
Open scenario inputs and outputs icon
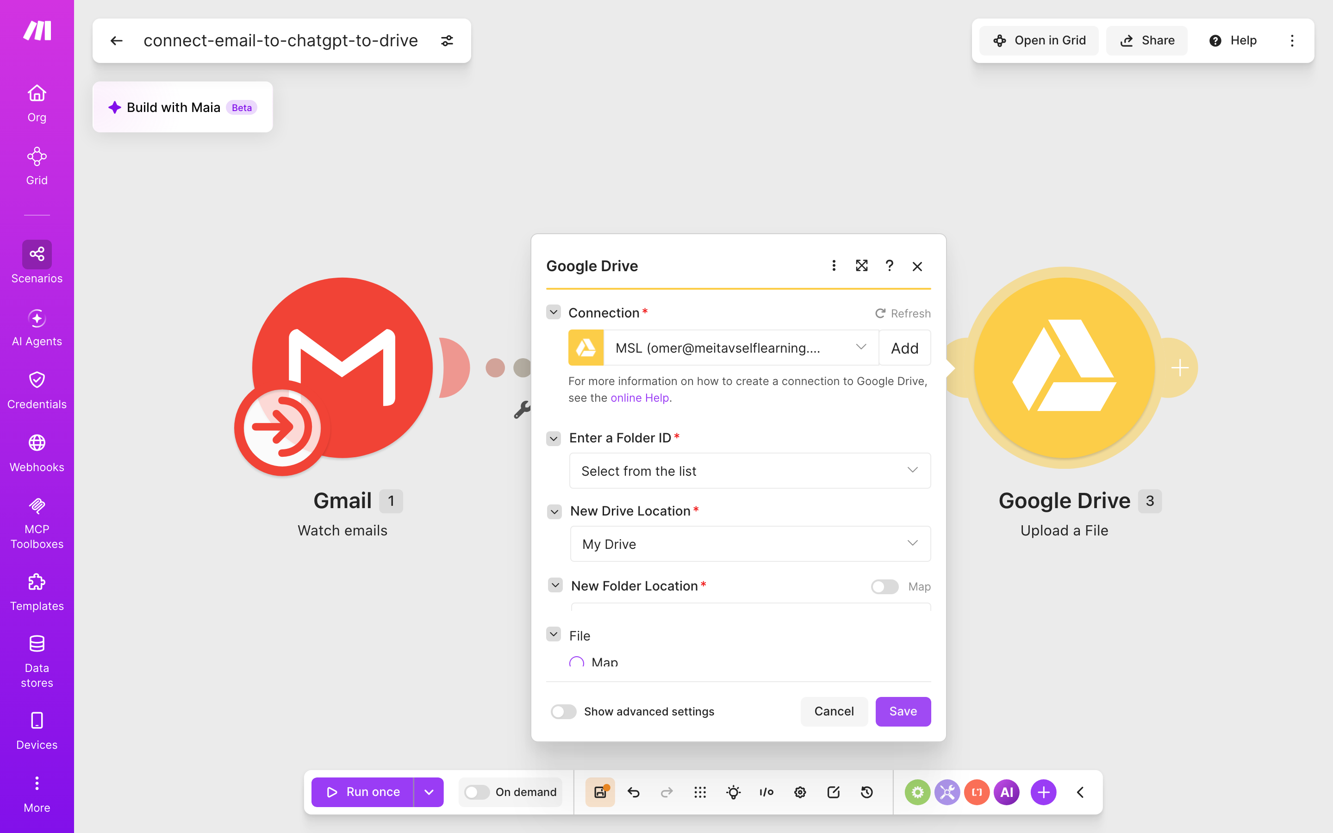[x=766, y=792]
